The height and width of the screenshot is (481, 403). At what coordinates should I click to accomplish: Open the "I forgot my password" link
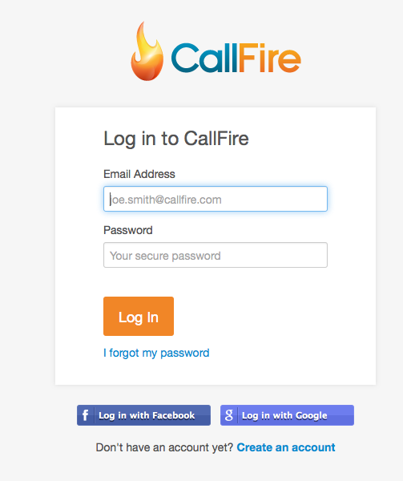[x=156, y=353]
